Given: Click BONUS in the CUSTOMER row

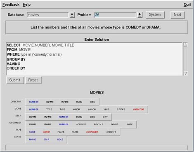Looking at the screenshot, I should click(114, 124).
